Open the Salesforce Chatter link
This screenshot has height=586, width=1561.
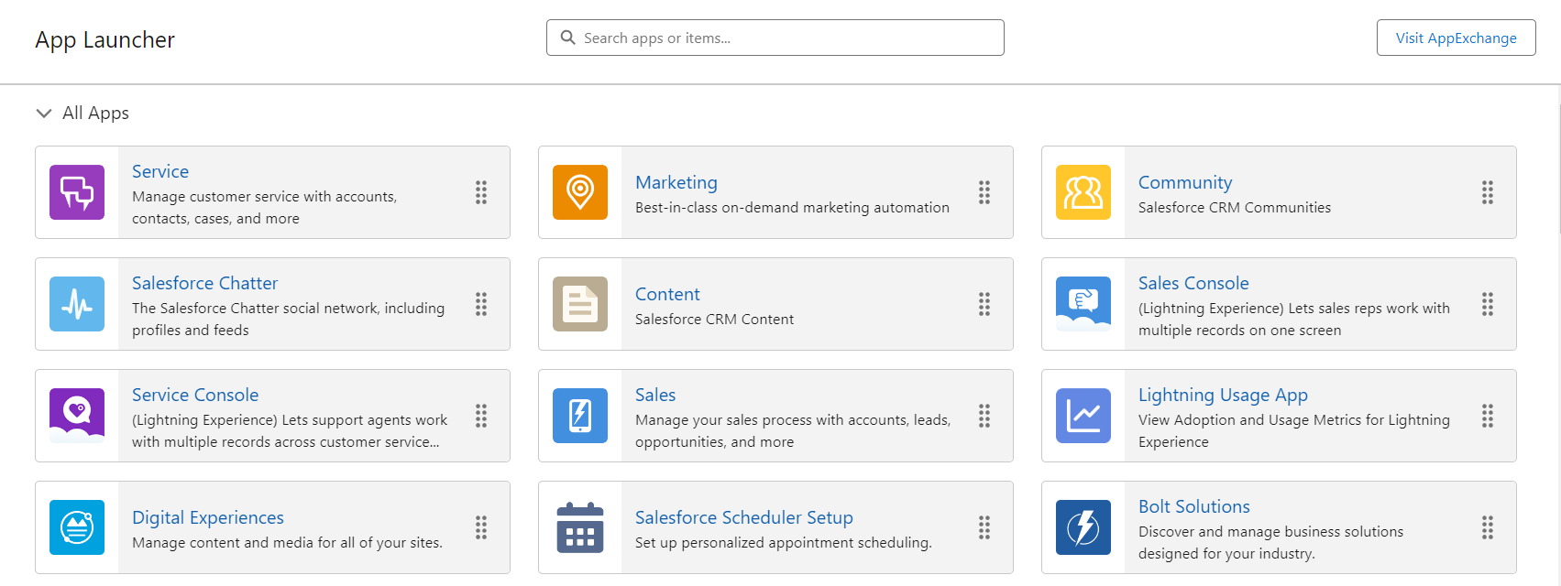[x=204, y=283]
